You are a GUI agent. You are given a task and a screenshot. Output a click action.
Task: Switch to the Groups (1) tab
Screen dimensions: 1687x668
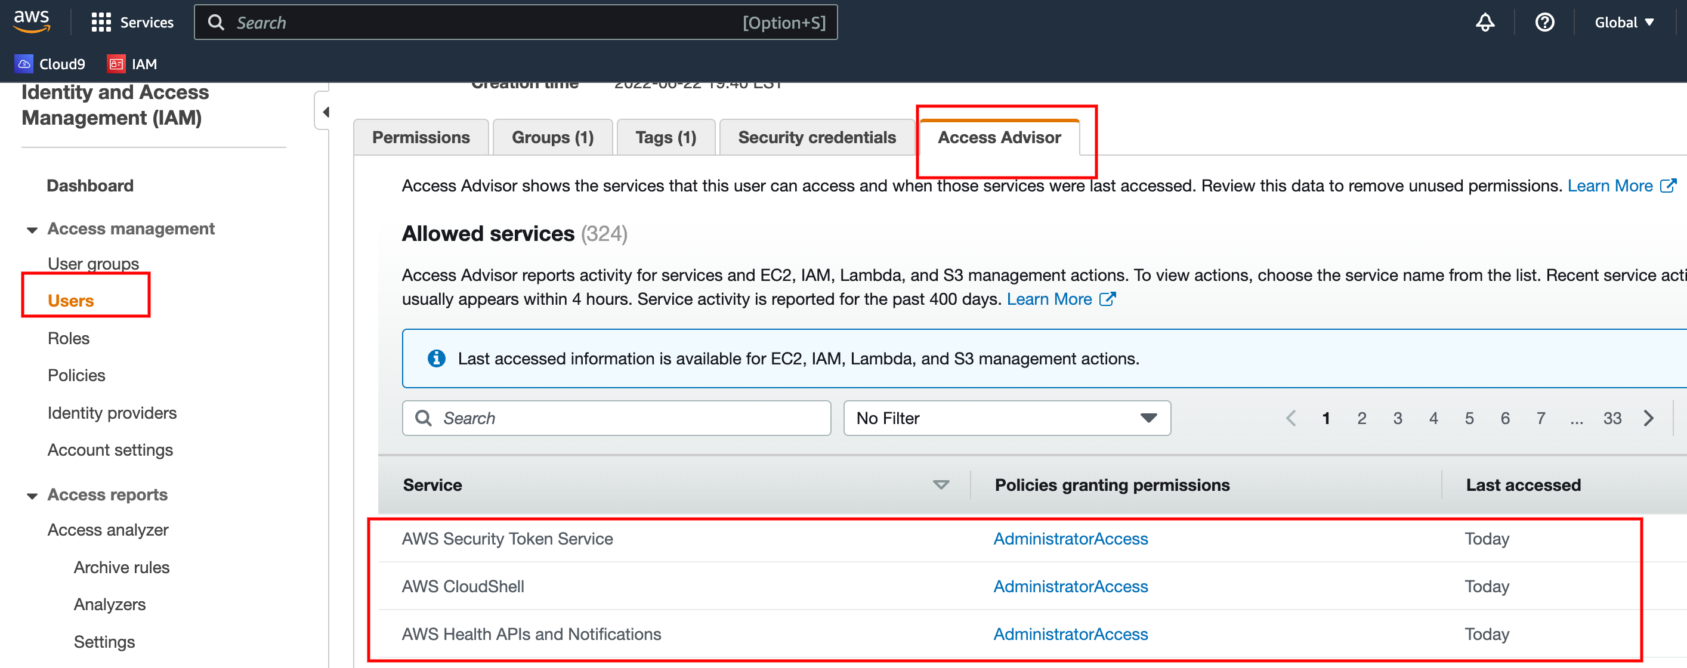click(553, 137)
